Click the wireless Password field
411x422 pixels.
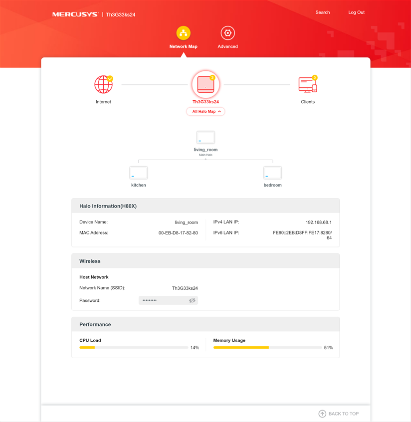pyautogui.click(x=168, y=300)
